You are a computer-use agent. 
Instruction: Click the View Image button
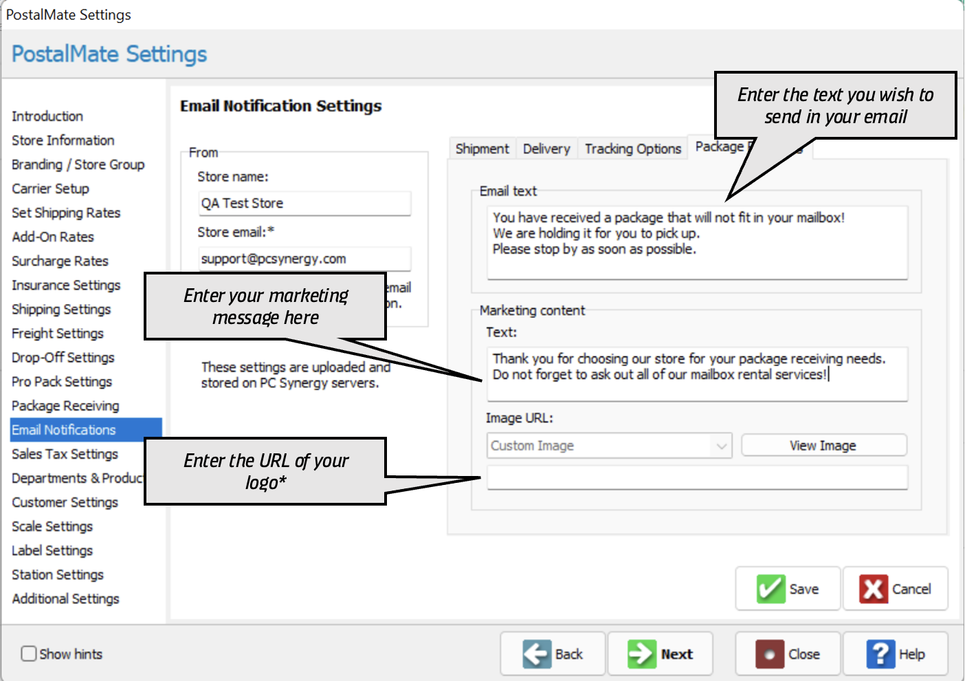[823, 446]
